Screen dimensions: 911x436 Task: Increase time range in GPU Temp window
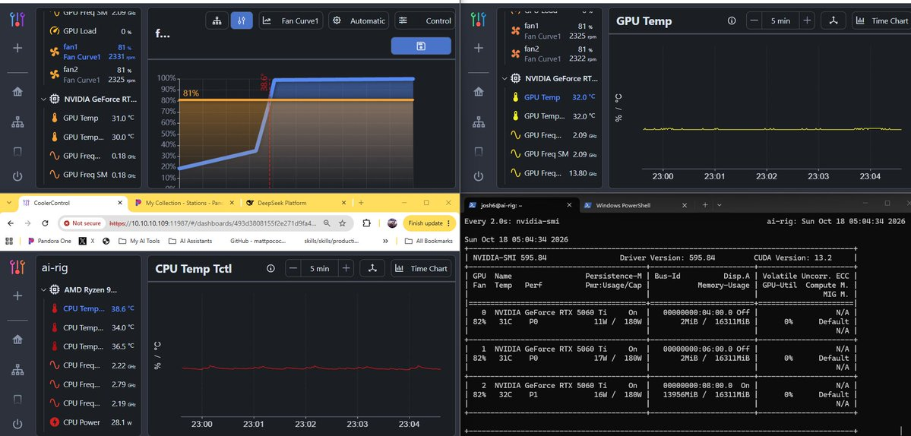point(807,21)
